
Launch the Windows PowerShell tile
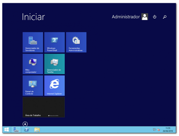pyautogui.click(x=54, y=42)
